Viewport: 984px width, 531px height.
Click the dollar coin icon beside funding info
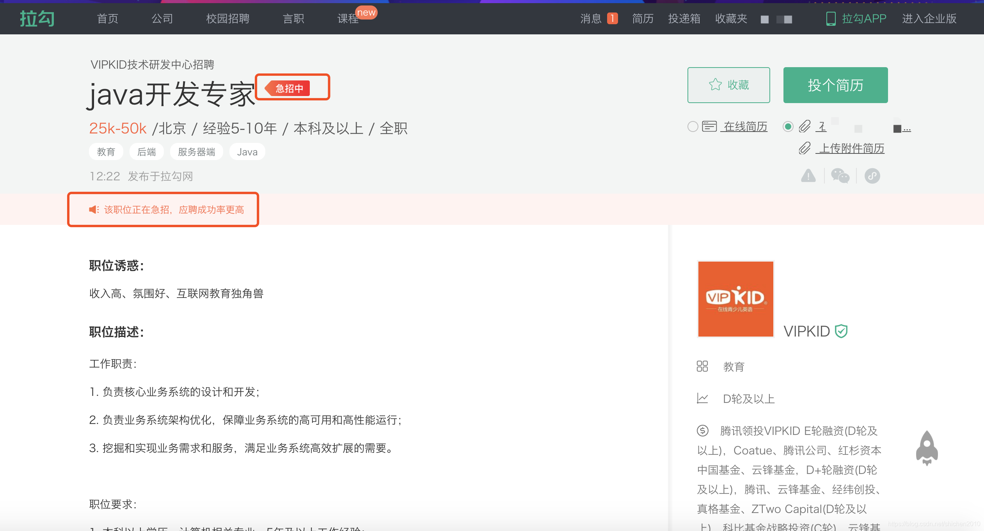click(x=703, y=431)
